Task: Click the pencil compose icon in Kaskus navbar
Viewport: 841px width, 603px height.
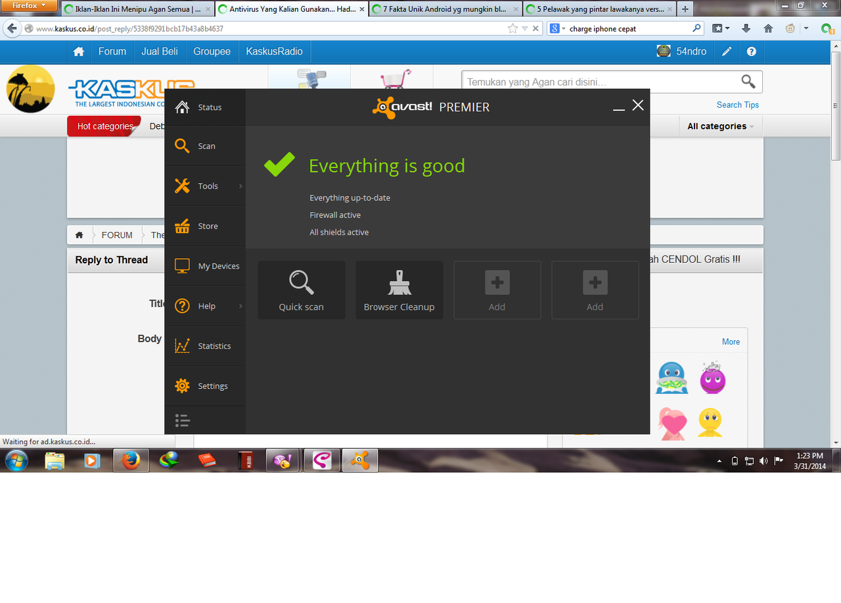Action: [727, 51]
